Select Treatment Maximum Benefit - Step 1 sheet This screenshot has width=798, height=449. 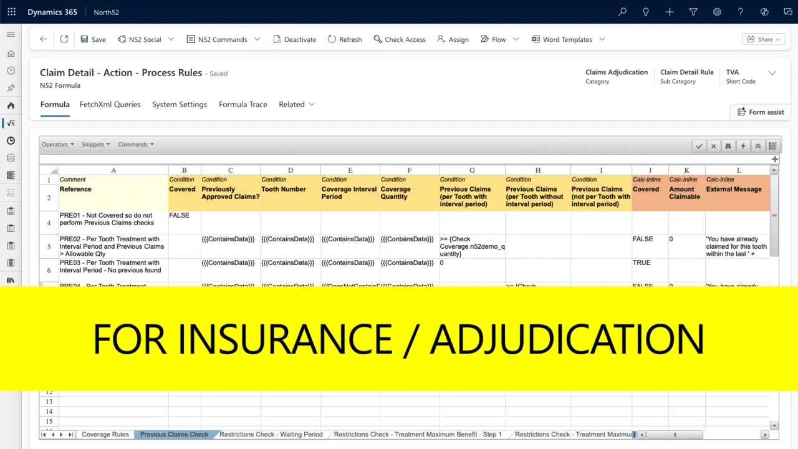[x=418, y=435]
